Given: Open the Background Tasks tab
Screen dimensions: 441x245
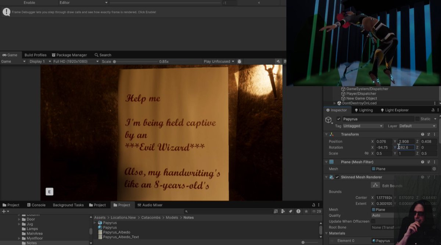Looking at the screenshot, I should click(x=68, y=205).
